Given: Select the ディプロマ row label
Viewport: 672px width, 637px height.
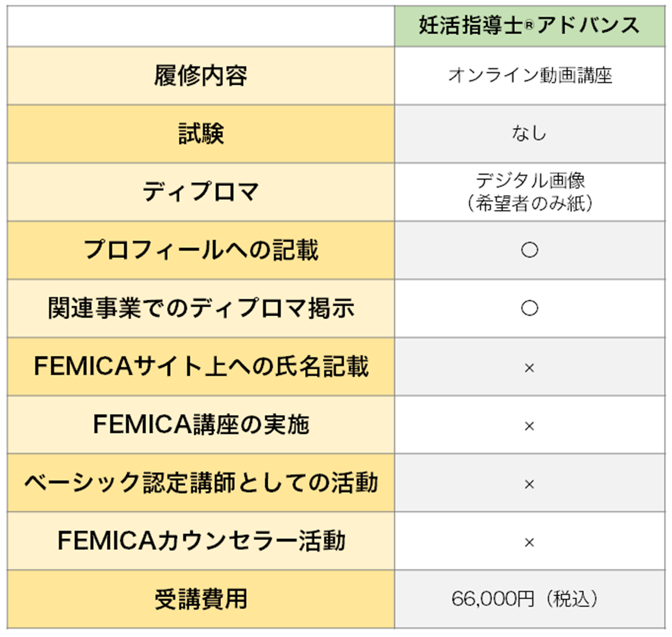Looking at the screenshot, I should [x=200, y=192].
